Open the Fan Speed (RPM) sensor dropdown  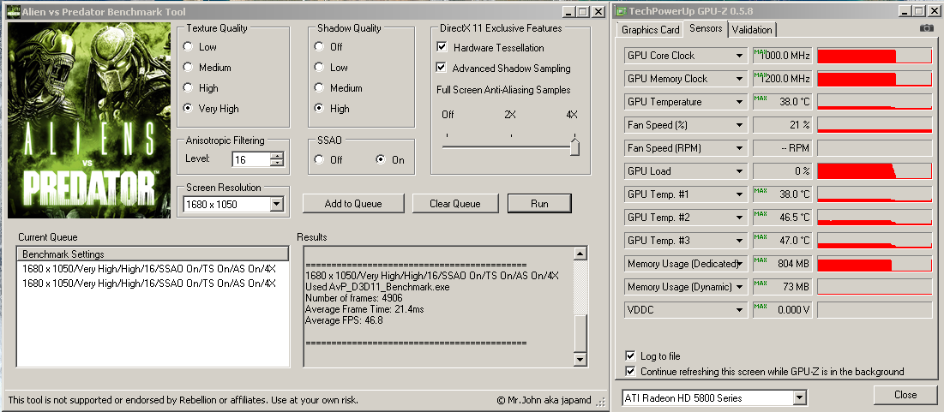coord(739,148)
